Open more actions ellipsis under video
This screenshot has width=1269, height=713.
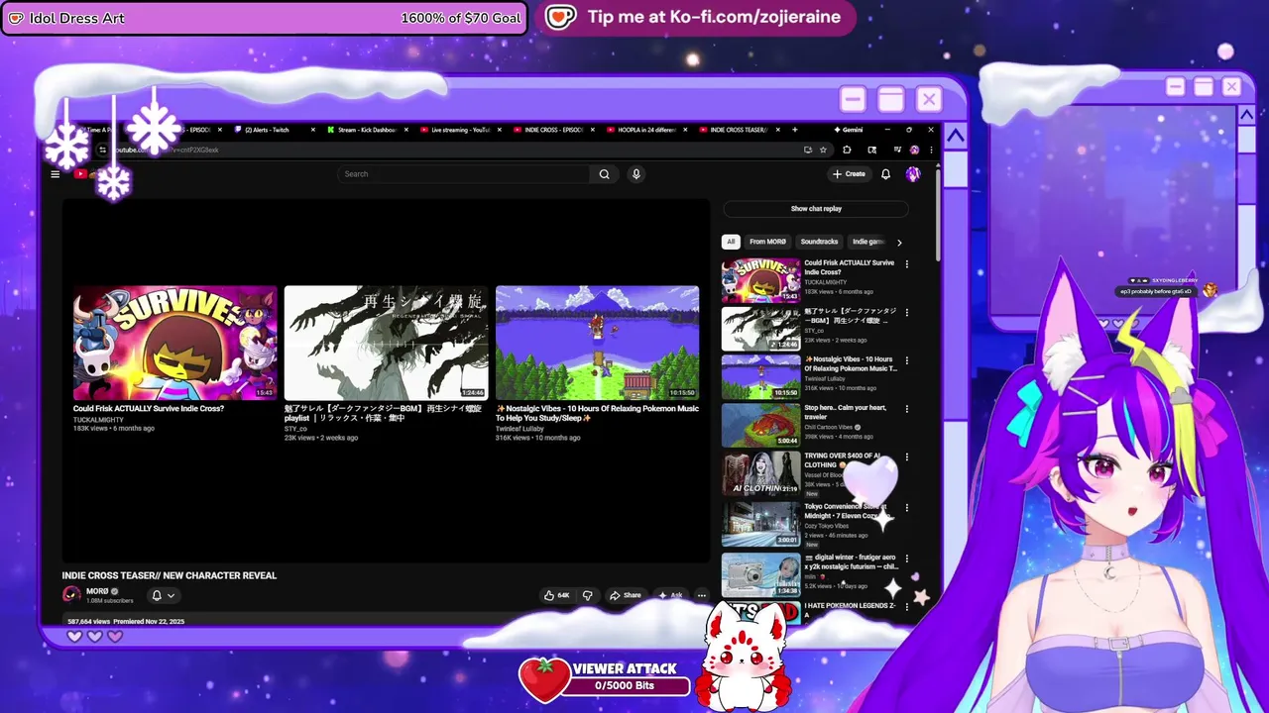702,595
